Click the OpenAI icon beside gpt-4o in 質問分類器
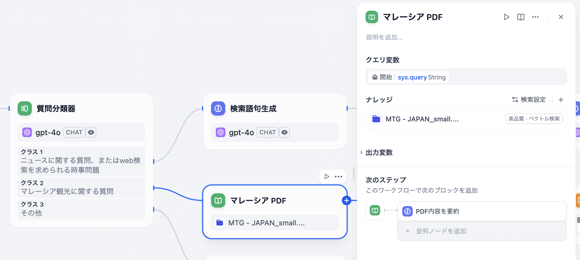 pyautogui.click(x=27, y=132)
